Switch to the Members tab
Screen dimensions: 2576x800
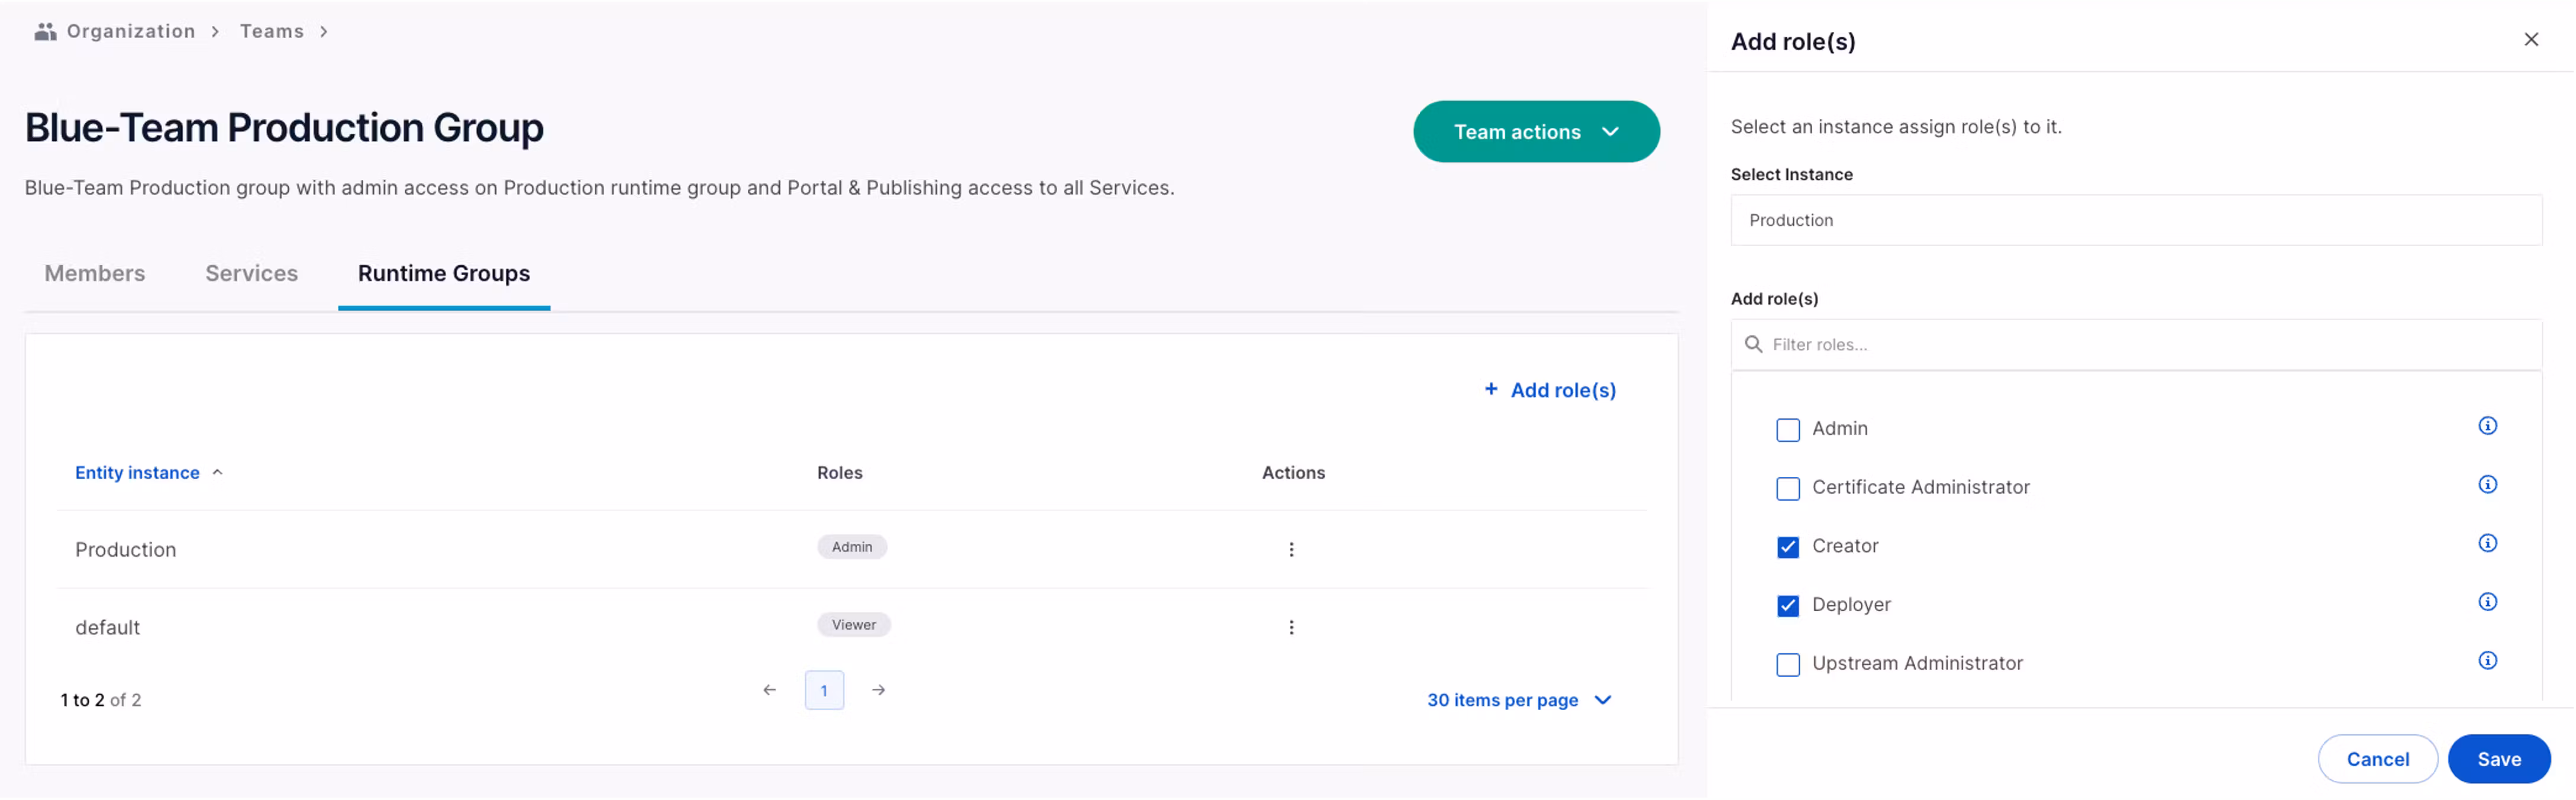tap(95, 273)
